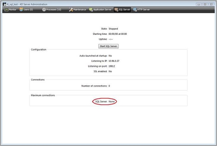This screenshot has width=217, height=146.
Task: Switch to the Processes (10) tab label
Action: point(53,10)
